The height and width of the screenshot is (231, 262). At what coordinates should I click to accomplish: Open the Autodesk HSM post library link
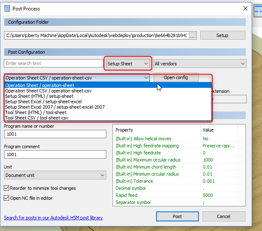click(x=53, y=218)
